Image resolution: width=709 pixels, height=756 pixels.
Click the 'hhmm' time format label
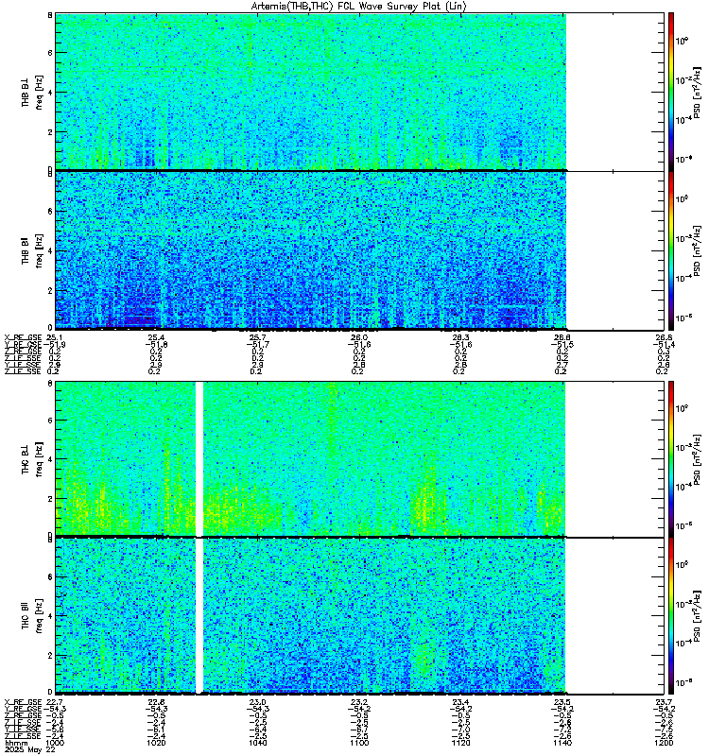tap(16, 744)
